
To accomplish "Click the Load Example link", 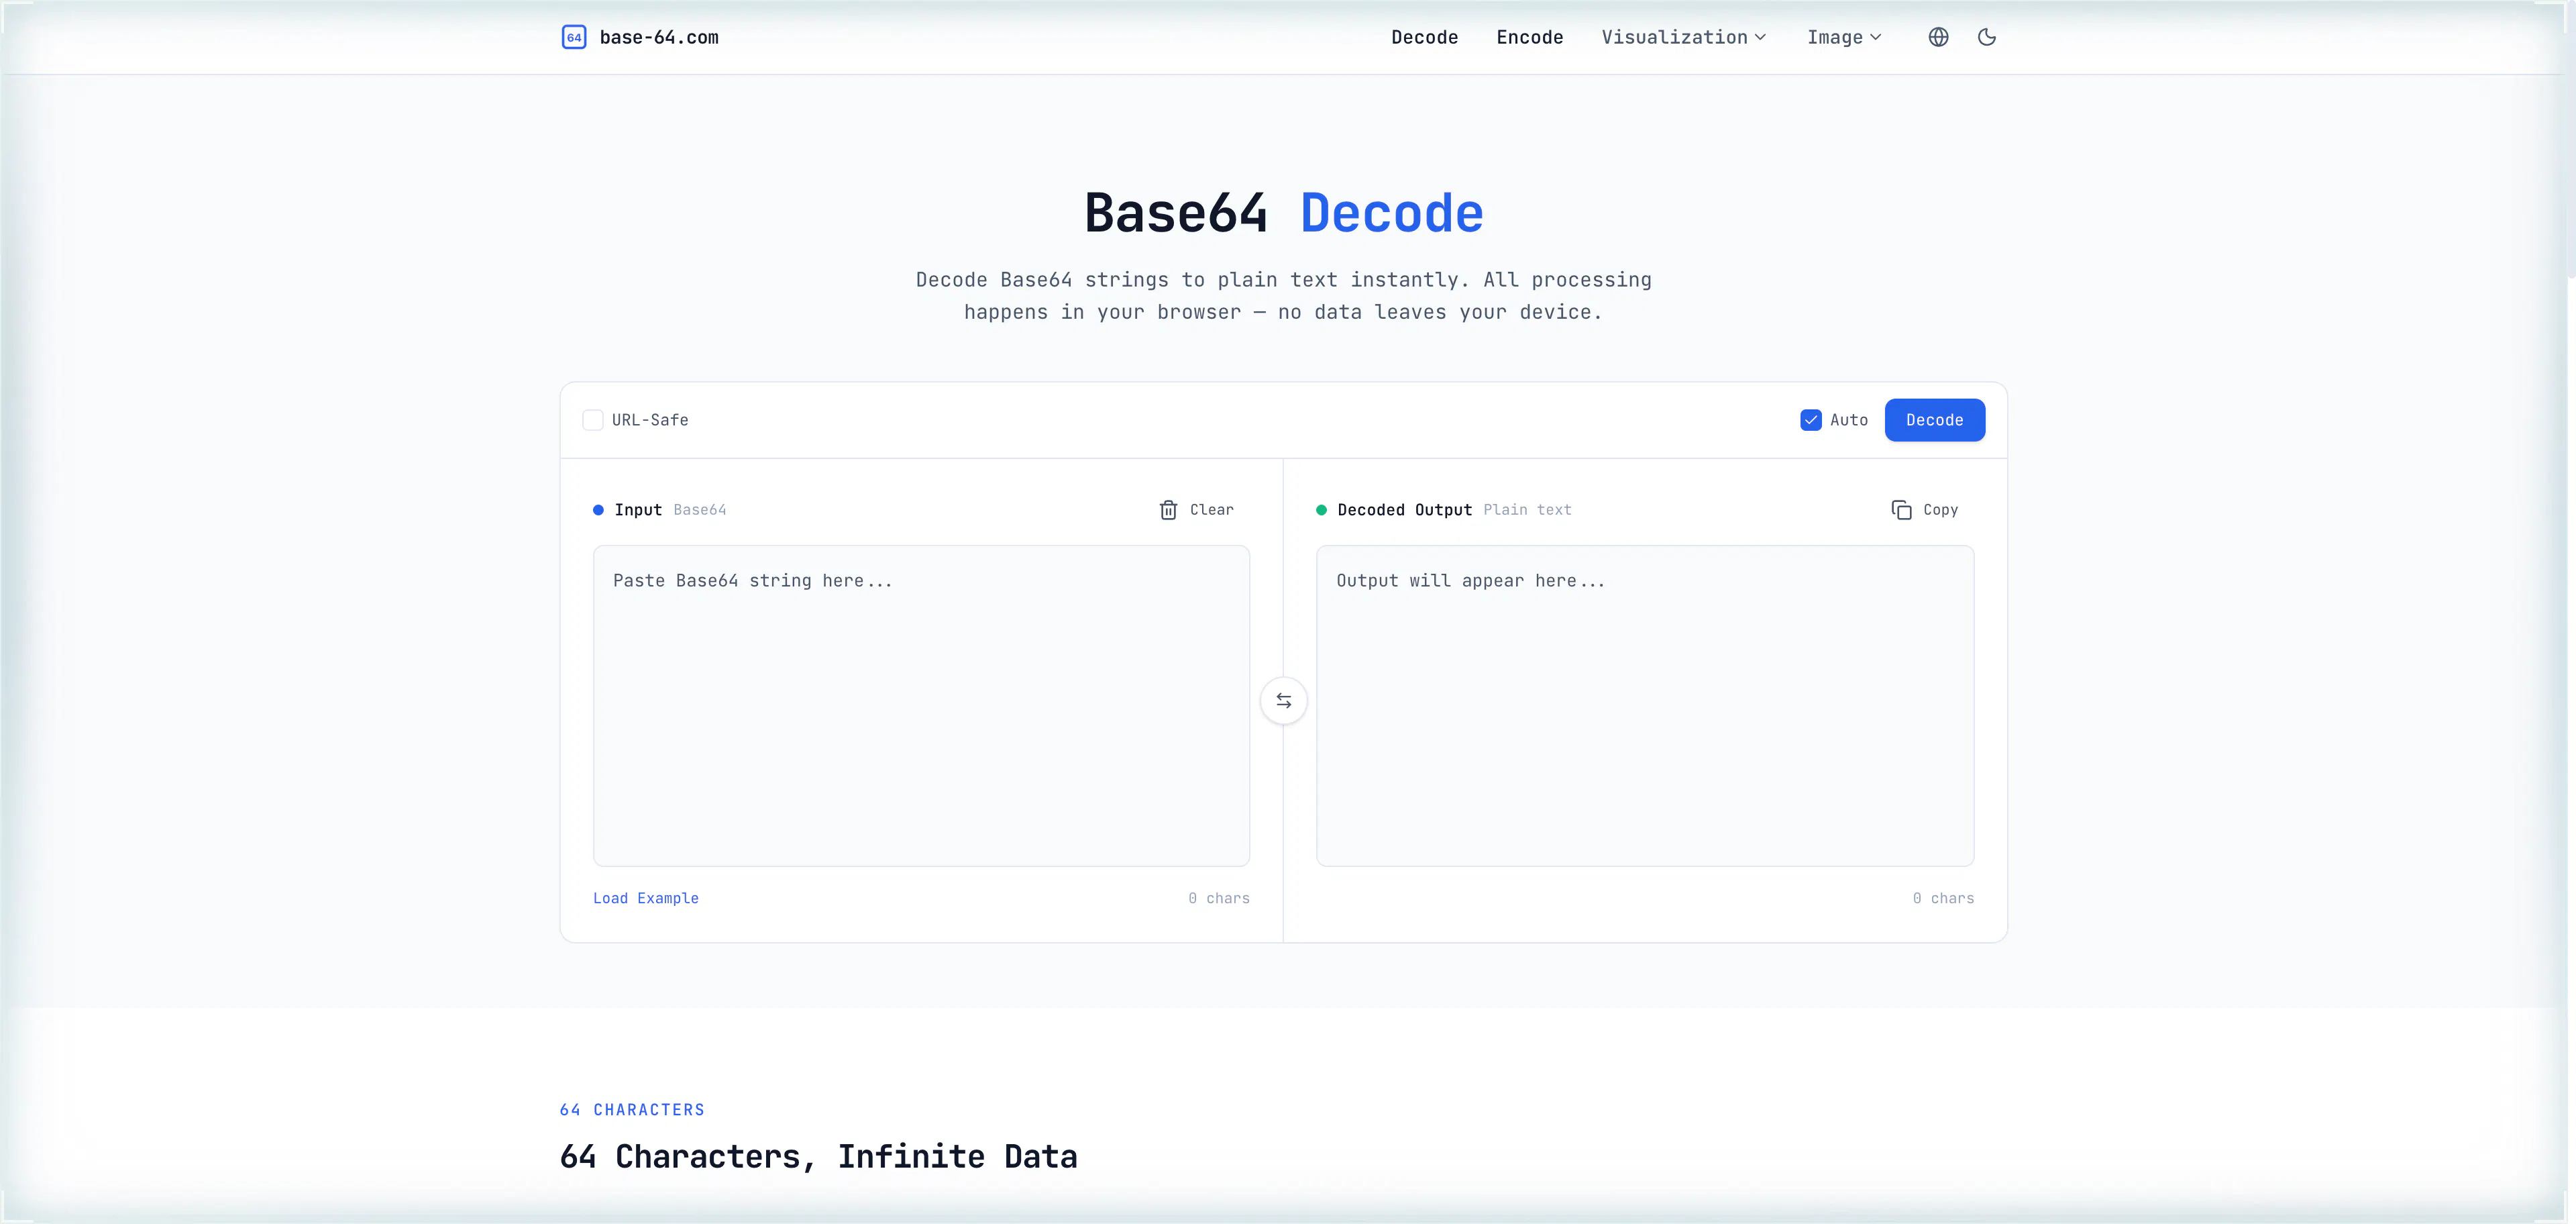I will point(646,898).
